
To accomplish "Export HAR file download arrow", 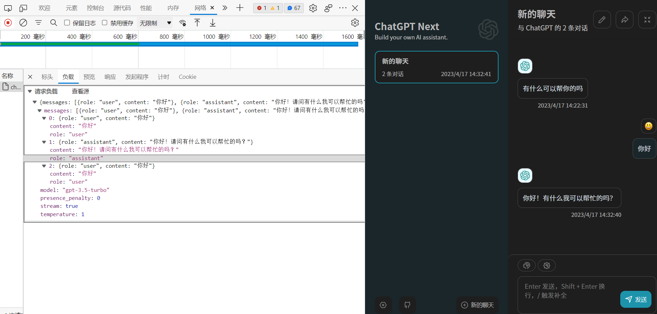I will click(213, 23).
